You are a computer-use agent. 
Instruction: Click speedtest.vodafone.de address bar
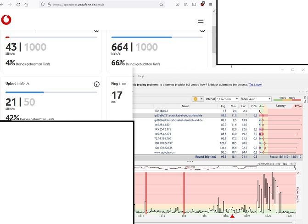coord(102,5)
